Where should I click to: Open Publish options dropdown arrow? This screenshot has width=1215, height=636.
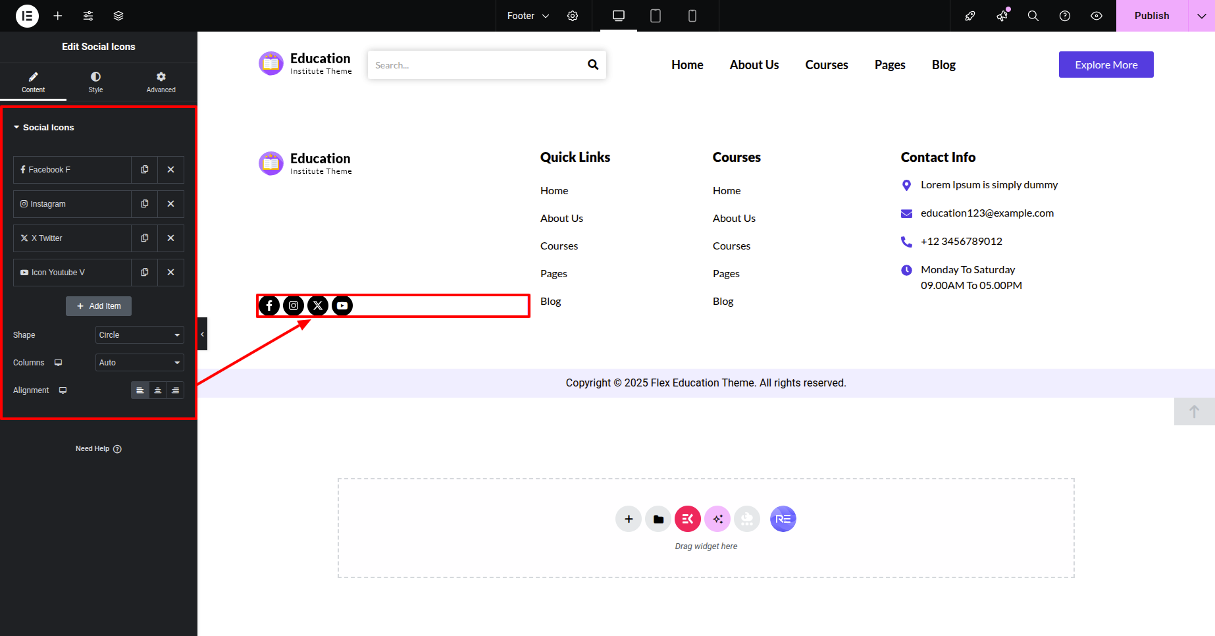coord(1202,16)
